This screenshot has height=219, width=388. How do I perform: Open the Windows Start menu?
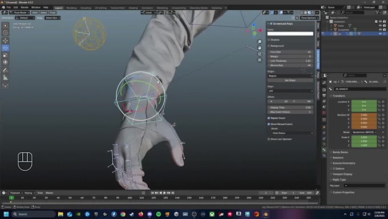coord(6,214)
